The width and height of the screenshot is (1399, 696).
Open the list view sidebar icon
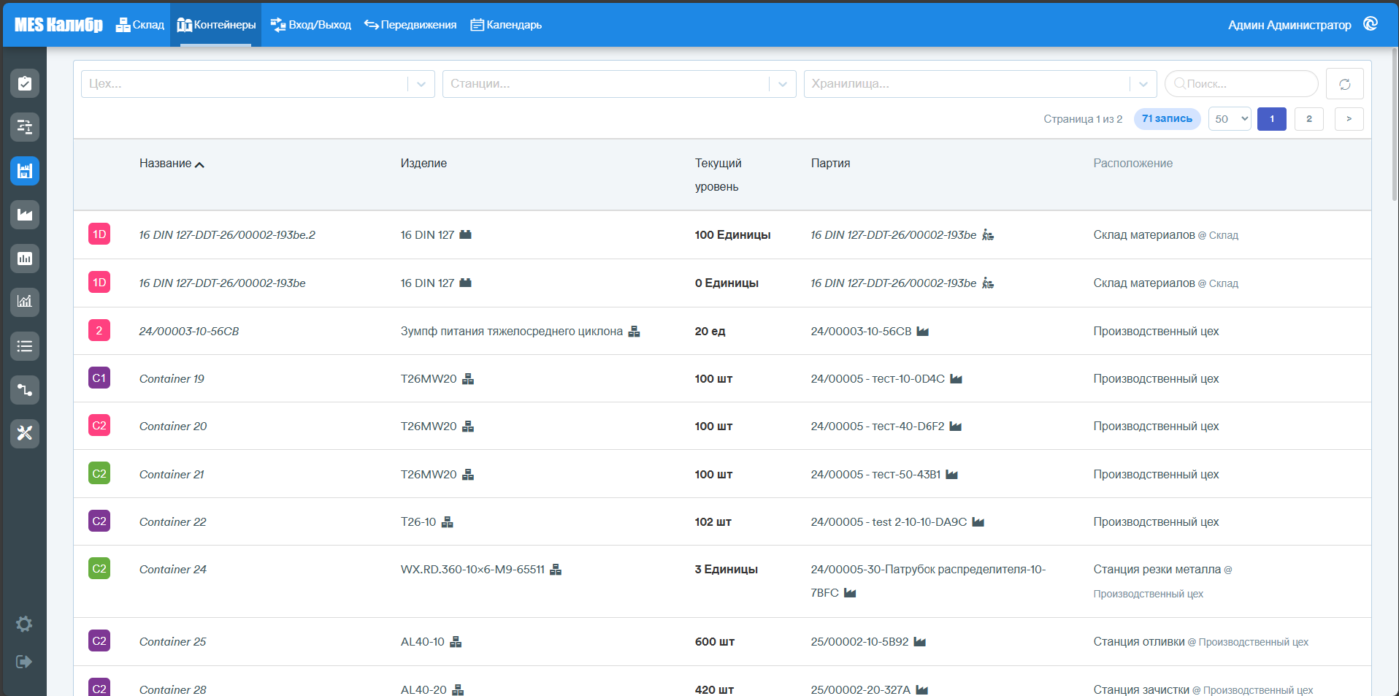pyautogui.click(x=25, y=346)
